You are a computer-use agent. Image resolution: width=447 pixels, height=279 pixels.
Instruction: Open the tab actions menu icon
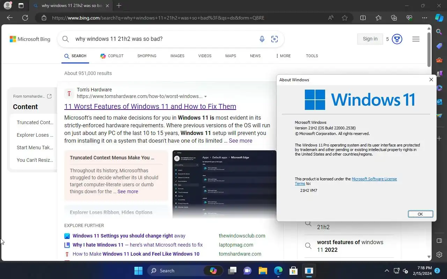click(x=21, y=6)
